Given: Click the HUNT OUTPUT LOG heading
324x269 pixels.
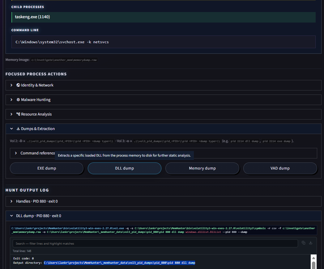Looking at the screenshot, I should (x=27, y=190).
